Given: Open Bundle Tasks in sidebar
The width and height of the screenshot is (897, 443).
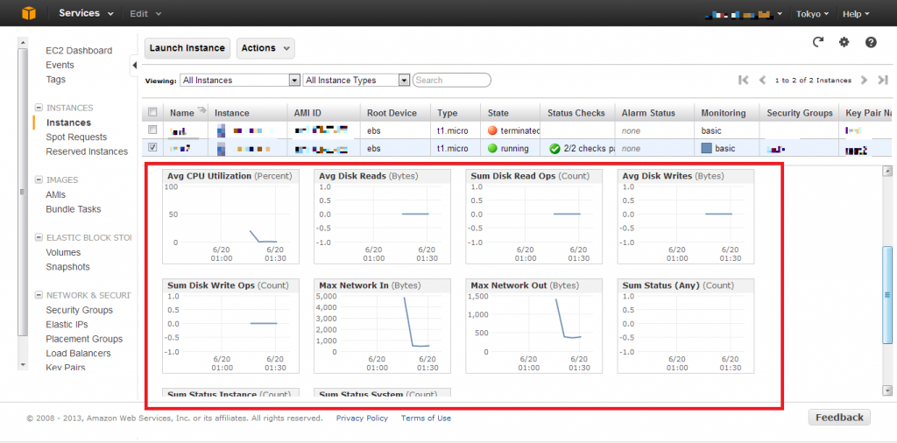Looking at the screenshot, I should point(74,209).
